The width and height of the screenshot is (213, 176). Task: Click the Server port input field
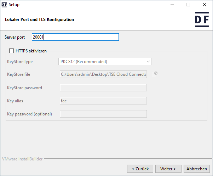[75, 37]
